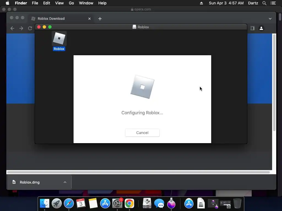Reload the browser page

tap(30, 28)
